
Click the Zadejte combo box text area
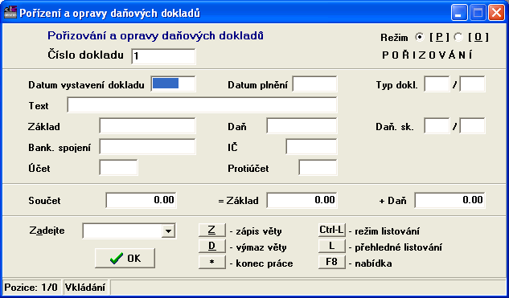pyautogui.click(x=122, y=231)
